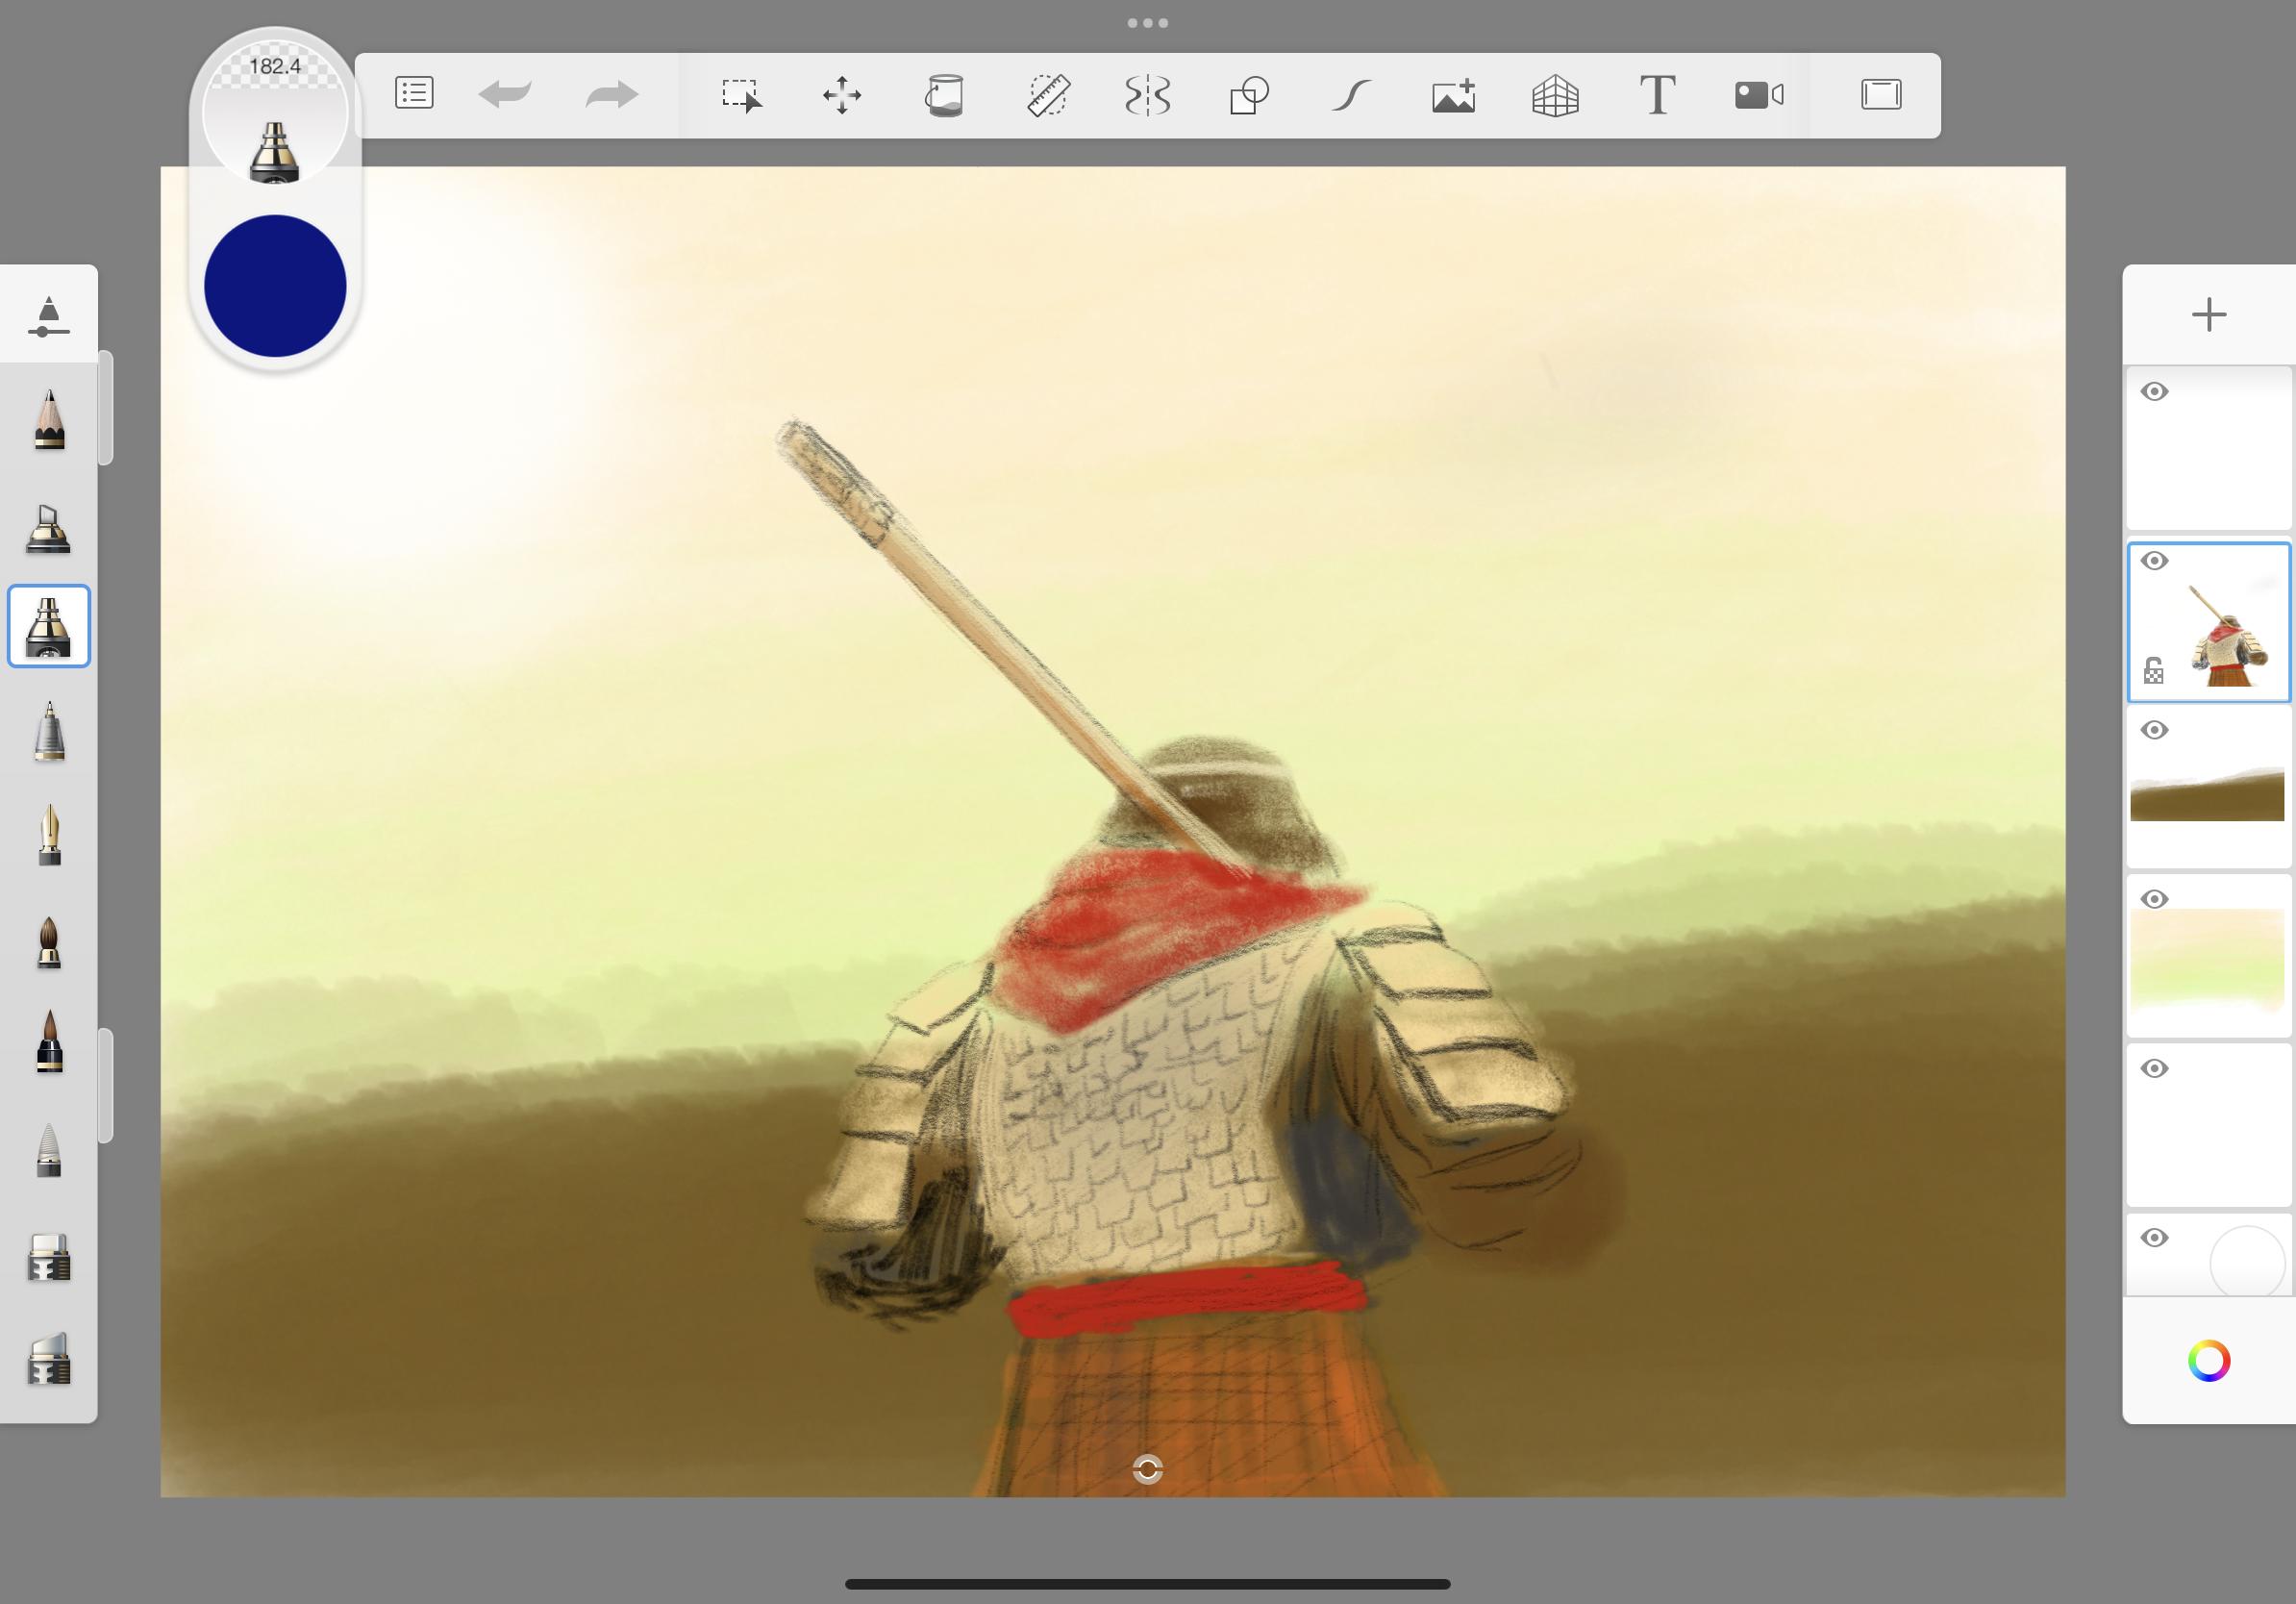Hide the samurai figure layer
The height and width of the screenshot is (1604, 2296).
2155,561
